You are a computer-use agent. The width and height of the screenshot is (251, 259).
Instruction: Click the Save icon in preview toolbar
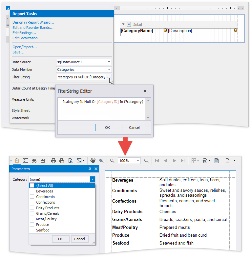click(43, 161)
